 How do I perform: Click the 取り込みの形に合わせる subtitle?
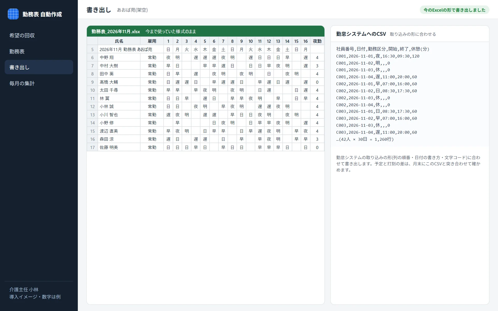point(413,34)
